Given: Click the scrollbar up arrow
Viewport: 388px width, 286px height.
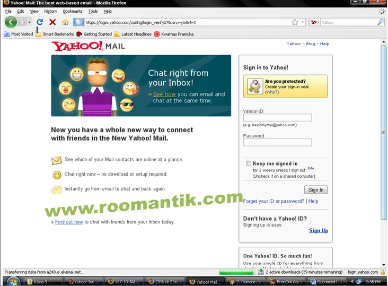Looking at the screenshot, I should click(384, 41).
